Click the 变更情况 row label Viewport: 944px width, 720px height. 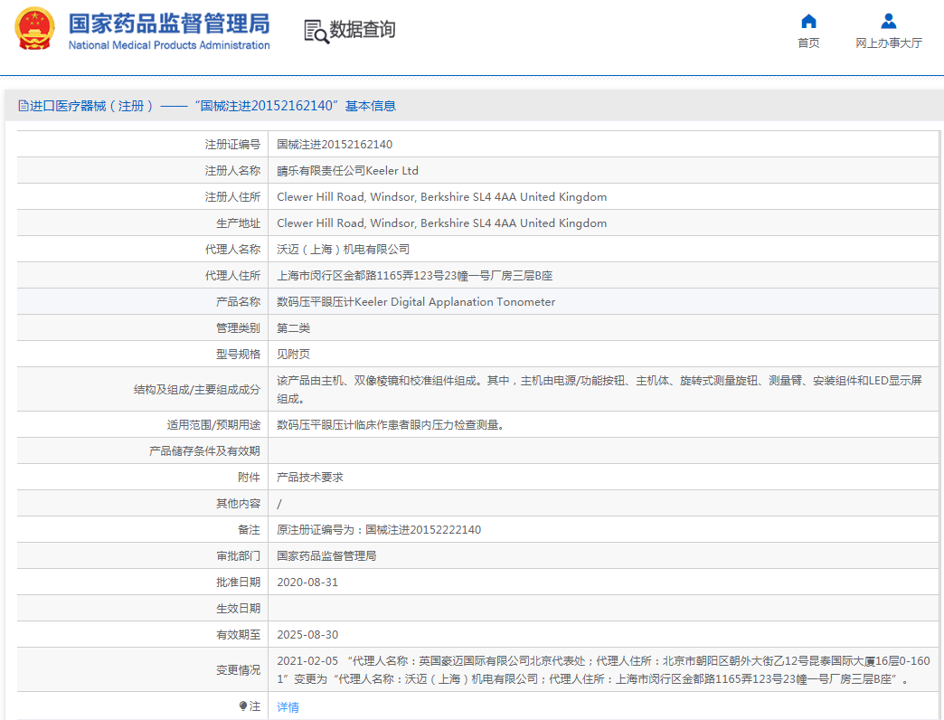click(x=239, y=670)
